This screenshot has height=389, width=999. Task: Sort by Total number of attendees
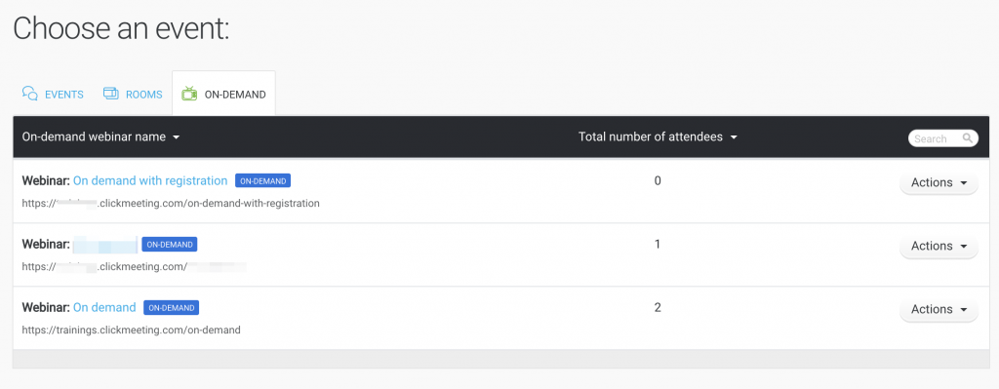658,136
